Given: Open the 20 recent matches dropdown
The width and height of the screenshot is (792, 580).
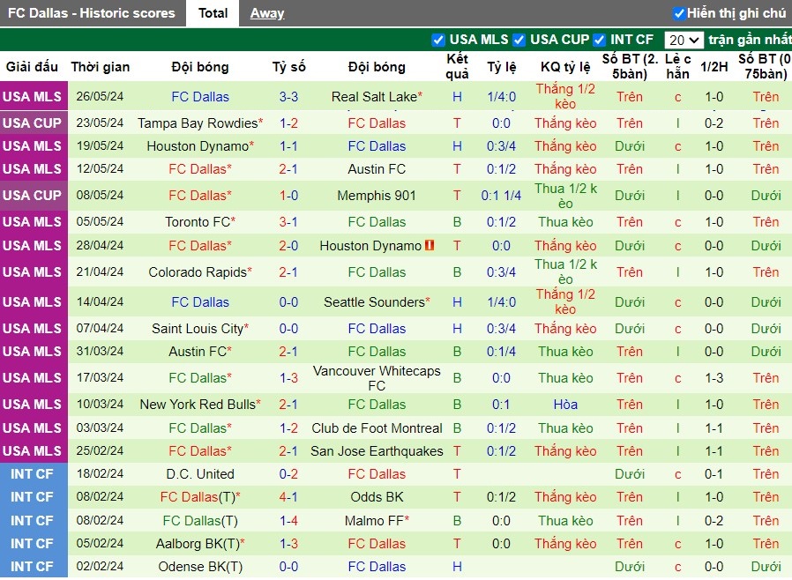Looking at the screenshot, I should tap(684, 40).
